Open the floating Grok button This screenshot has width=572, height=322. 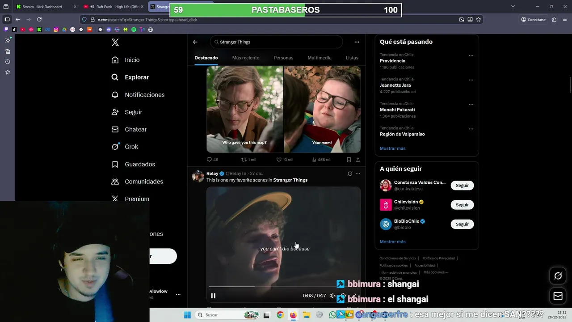[x=558, y=276]
